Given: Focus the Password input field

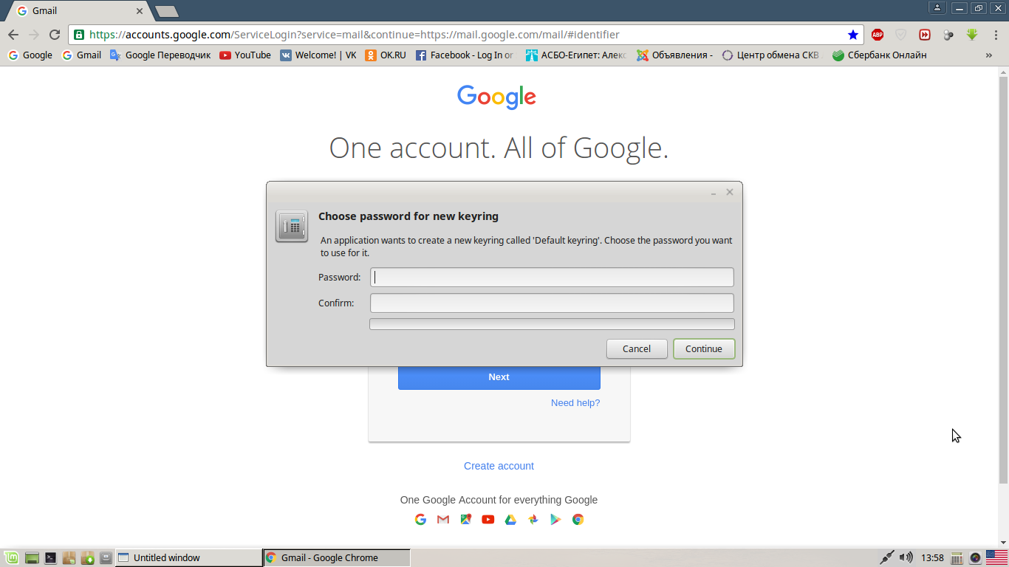Looking at the screenshot, I should point(552,278).
